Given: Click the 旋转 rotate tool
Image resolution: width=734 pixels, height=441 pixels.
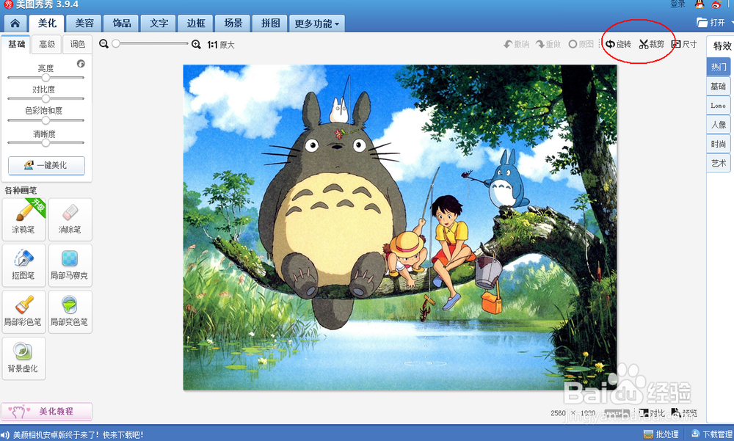Looking at the screenshot, I should tap(618, 45).
